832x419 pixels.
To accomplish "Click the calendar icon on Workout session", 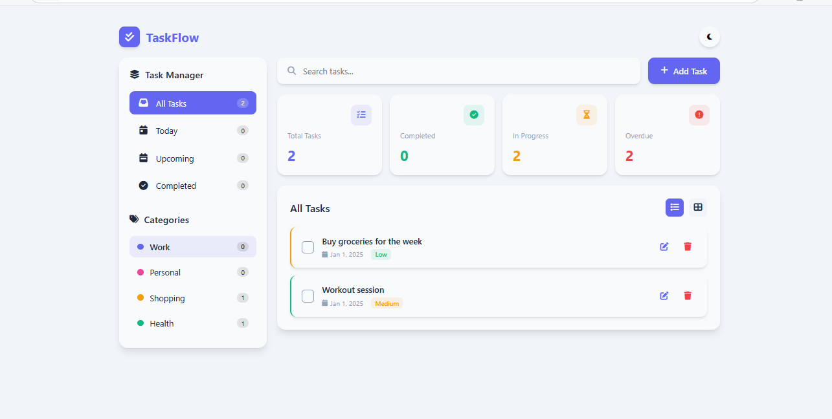I will (325, 303).
